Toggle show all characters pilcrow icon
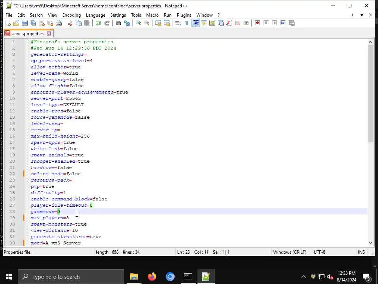The image size is (378, 284). (186, 23)
